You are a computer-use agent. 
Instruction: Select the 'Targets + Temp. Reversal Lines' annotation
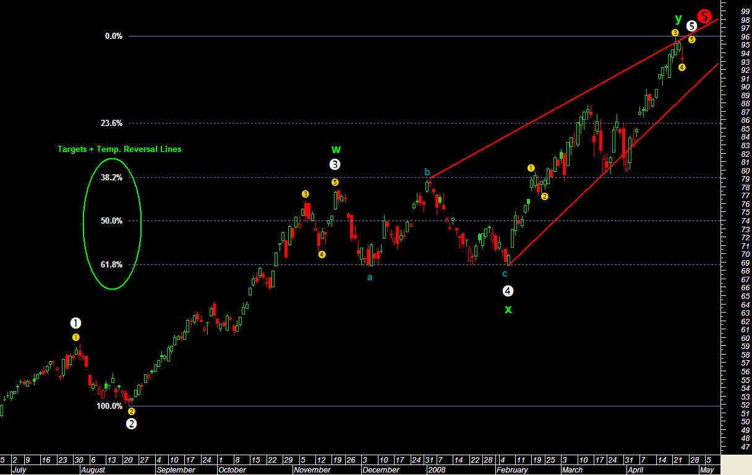119,149
